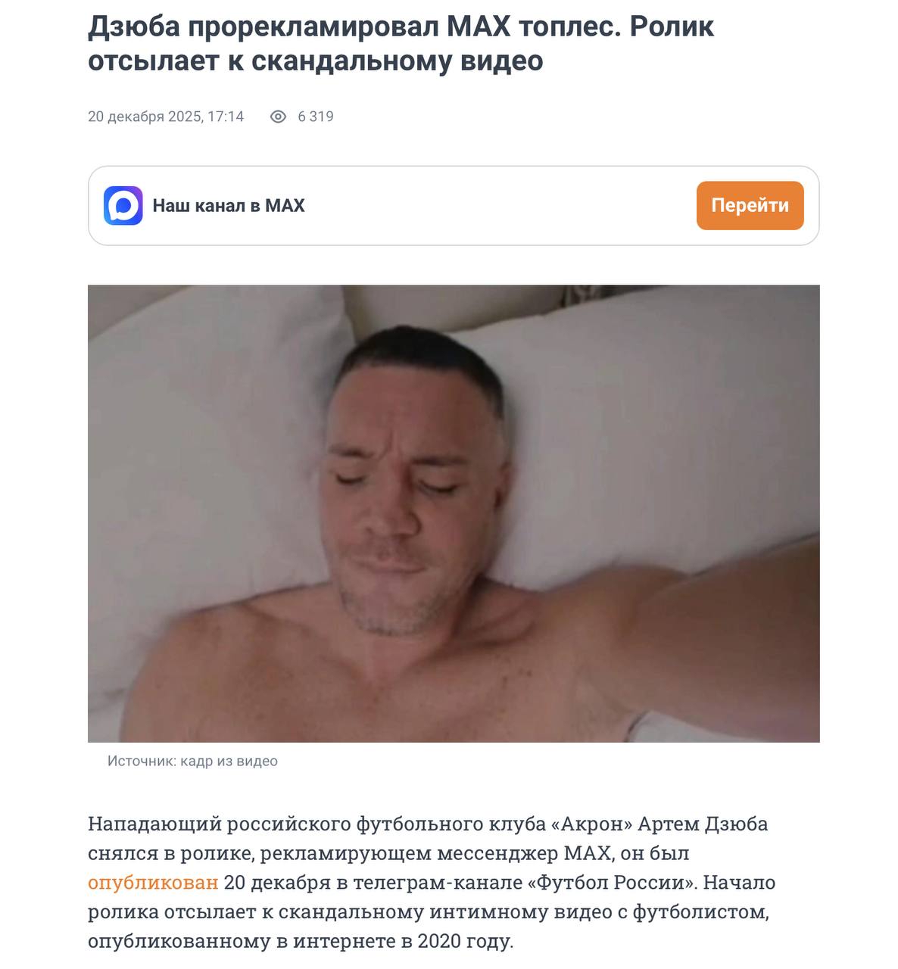
Task: Click the Наш канал в MAX label
Action: point(229,206)
